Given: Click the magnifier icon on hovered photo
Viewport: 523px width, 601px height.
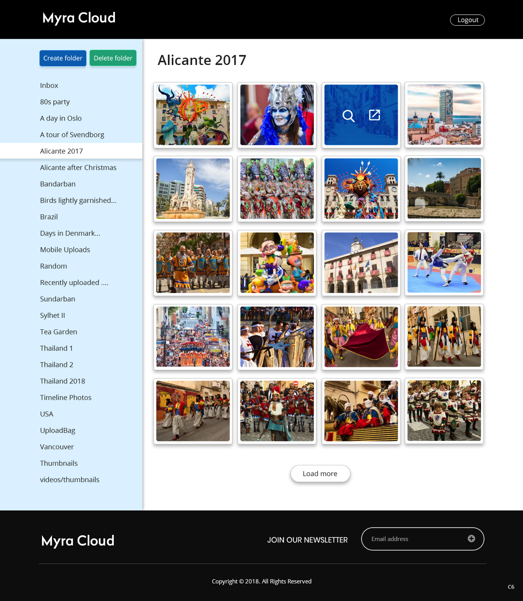Looking at the screenshot, I should click(x=348, y=116).
